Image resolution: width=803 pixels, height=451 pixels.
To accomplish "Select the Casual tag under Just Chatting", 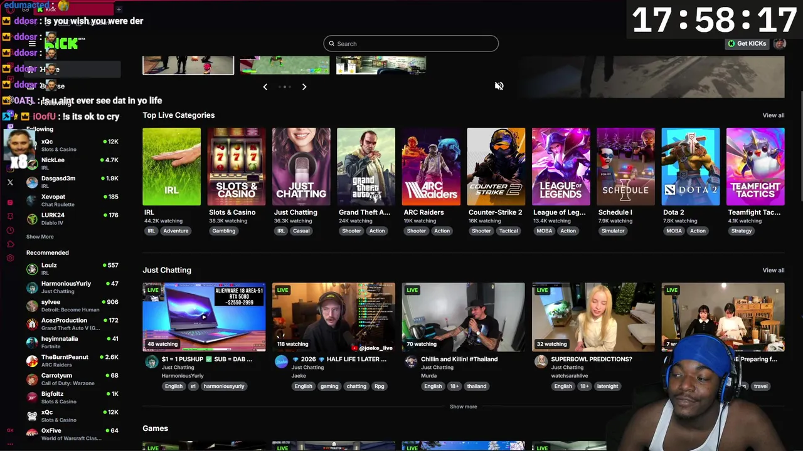I will pos(301,231).
